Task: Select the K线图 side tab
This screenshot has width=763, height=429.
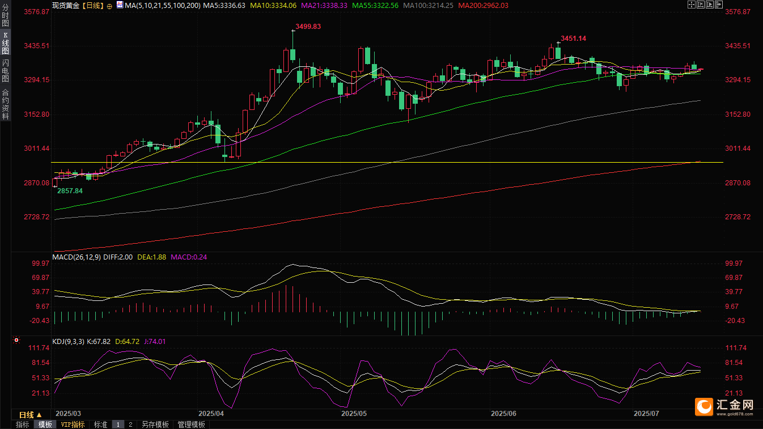Action: point(5,43)
